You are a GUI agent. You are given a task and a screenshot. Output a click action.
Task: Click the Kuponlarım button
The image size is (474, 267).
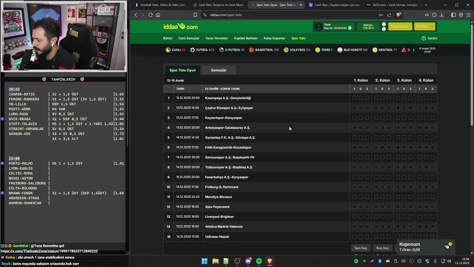[x=400, y=26]
